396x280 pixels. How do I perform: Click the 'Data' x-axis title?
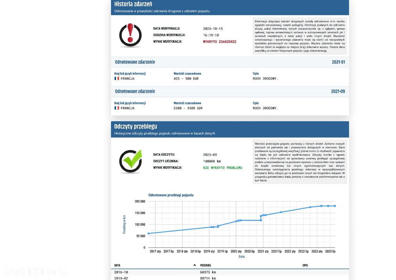pos(242,257)
